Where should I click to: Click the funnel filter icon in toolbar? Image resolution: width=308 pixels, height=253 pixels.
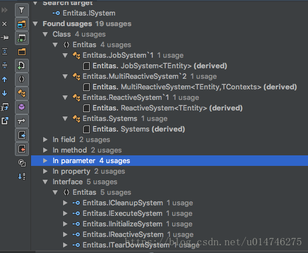pos(22,10)
